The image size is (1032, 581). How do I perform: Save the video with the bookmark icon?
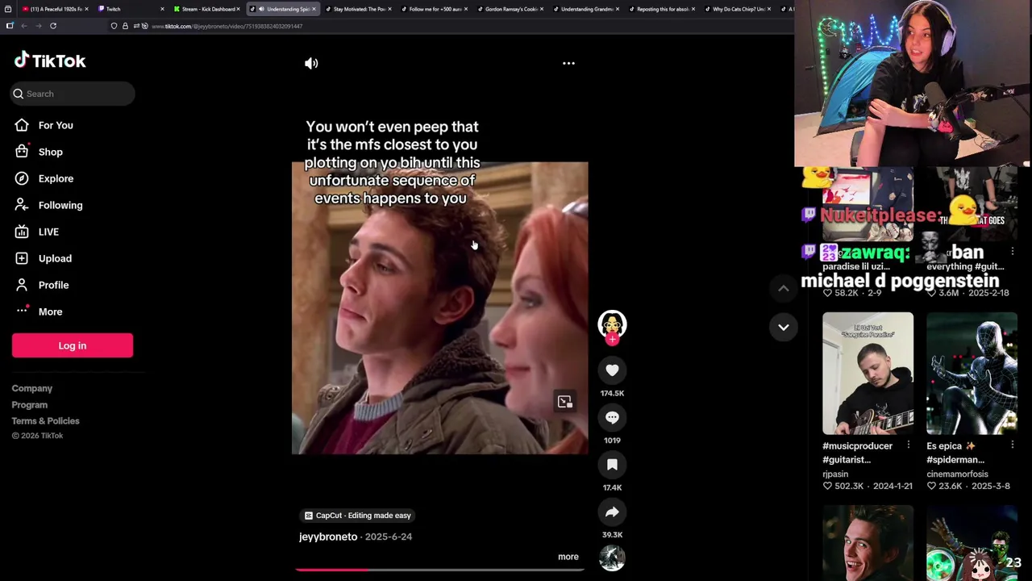pyautogui.click(x=612, y=465)
